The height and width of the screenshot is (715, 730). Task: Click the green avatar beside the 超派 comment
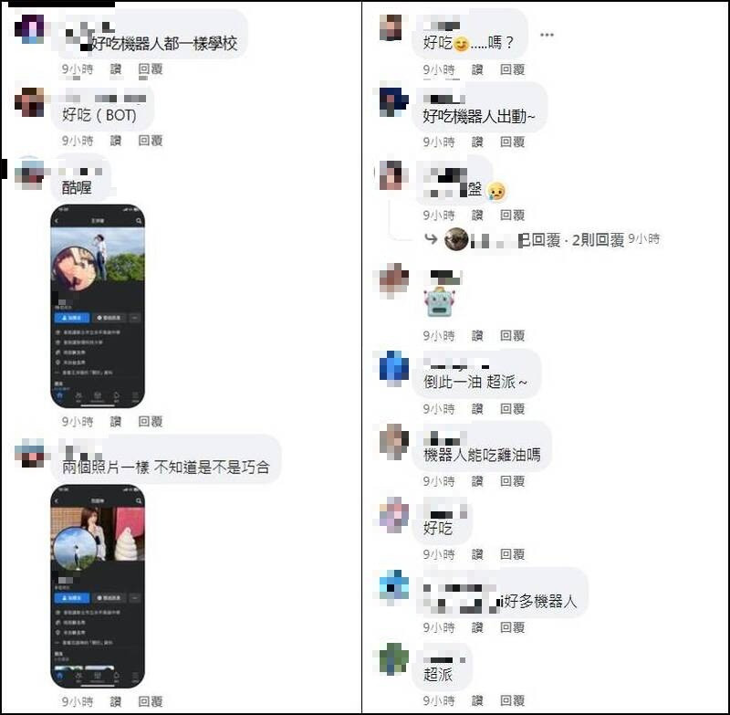point(394,658)
